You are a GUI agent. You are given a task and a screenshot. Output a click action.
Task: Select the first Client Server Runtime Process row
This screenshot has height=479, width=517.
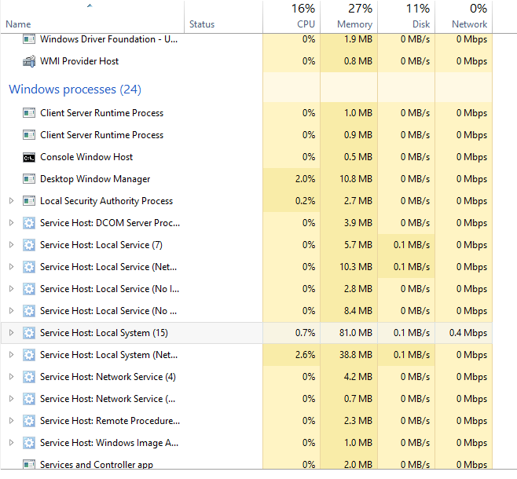[x=101, y=113]
